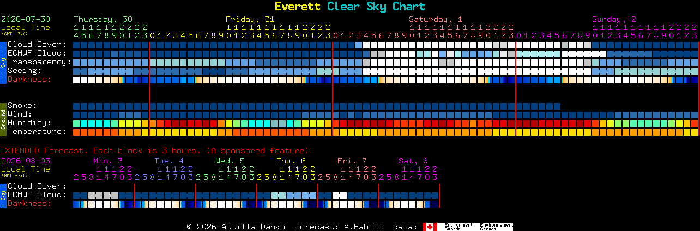Select Thu, 6 in the extended forecast
The height and width of the screenshot is (231, 700).
coord(291,161)
